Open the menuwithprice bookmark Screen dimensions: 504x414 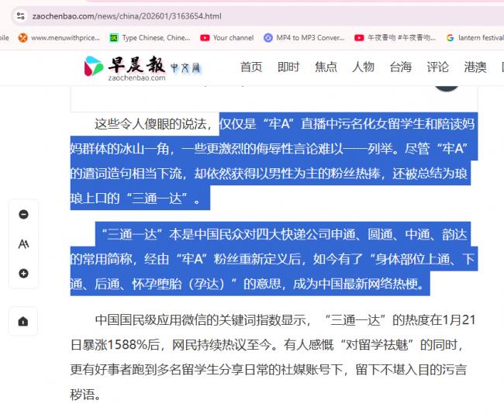tap(59, 37)
